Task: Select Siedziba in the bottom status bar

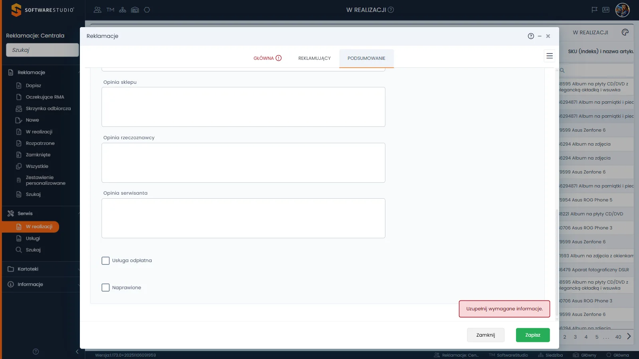Action: point(550,355)
